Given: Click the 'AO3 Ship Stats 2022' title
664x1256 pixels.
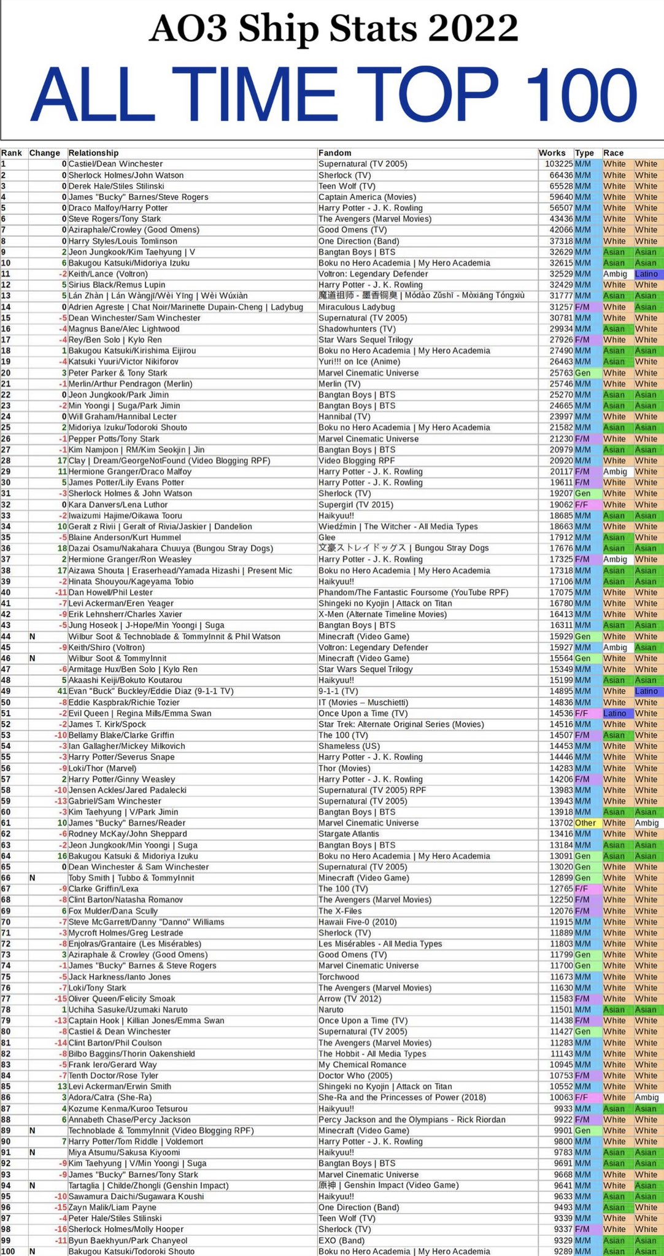Looking at the screenshot, I should pyautogui.click(x=333, y=28).
